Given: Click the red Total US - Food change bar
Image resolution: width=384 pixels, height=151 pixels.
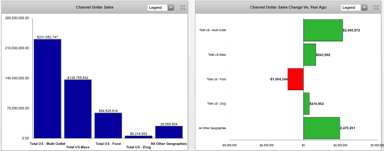Looking at the screenshot, I should tap(295, 79).
